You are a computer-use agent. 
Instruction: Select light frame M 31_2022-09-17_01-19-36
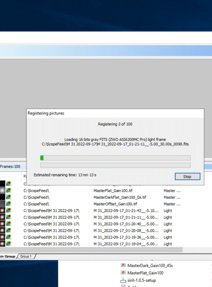click(126, 237)
